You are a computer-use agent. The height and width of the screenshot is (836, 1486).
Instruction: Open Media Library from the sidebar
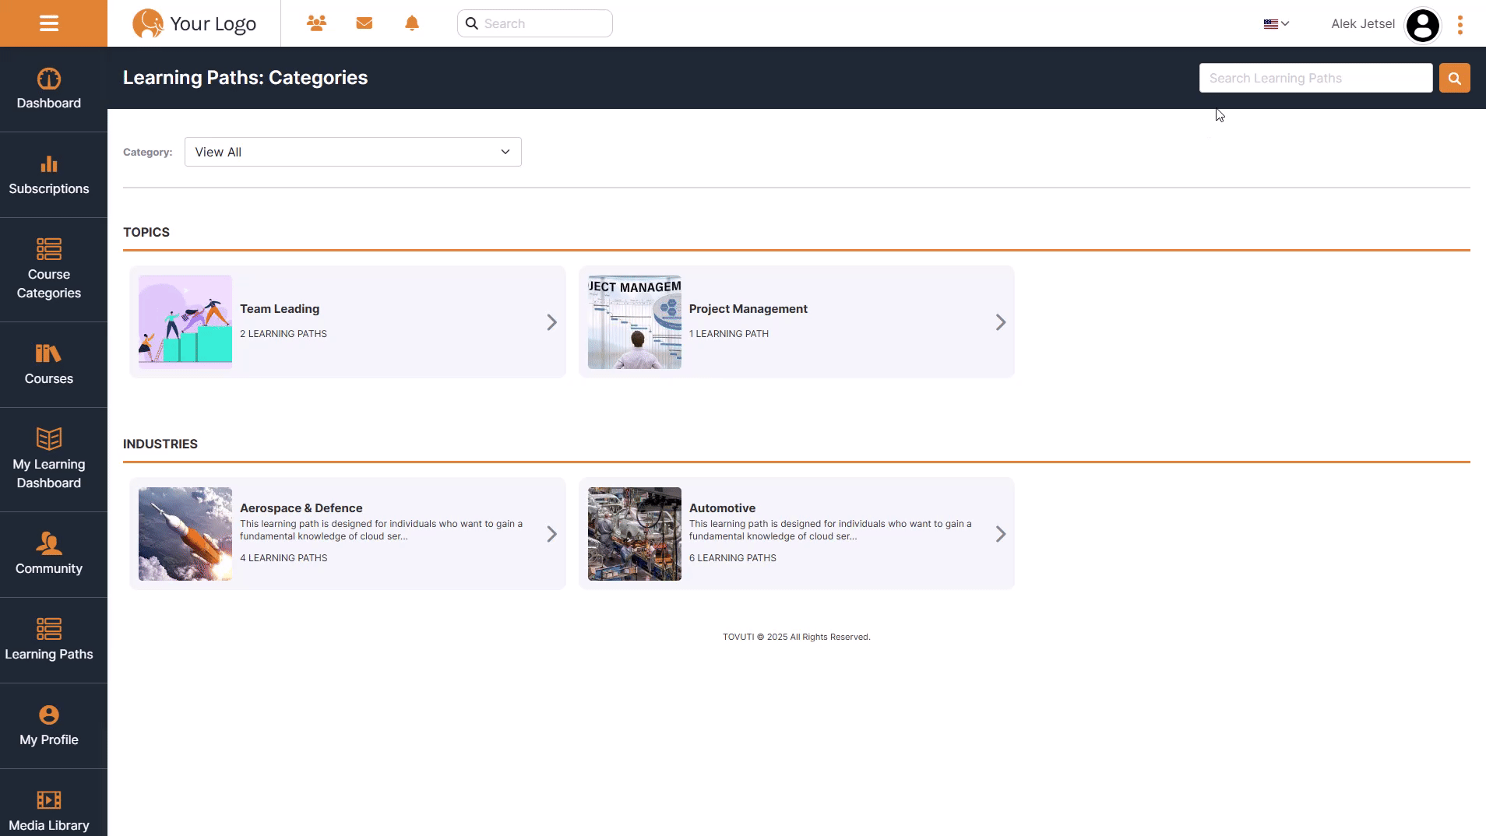49,810
